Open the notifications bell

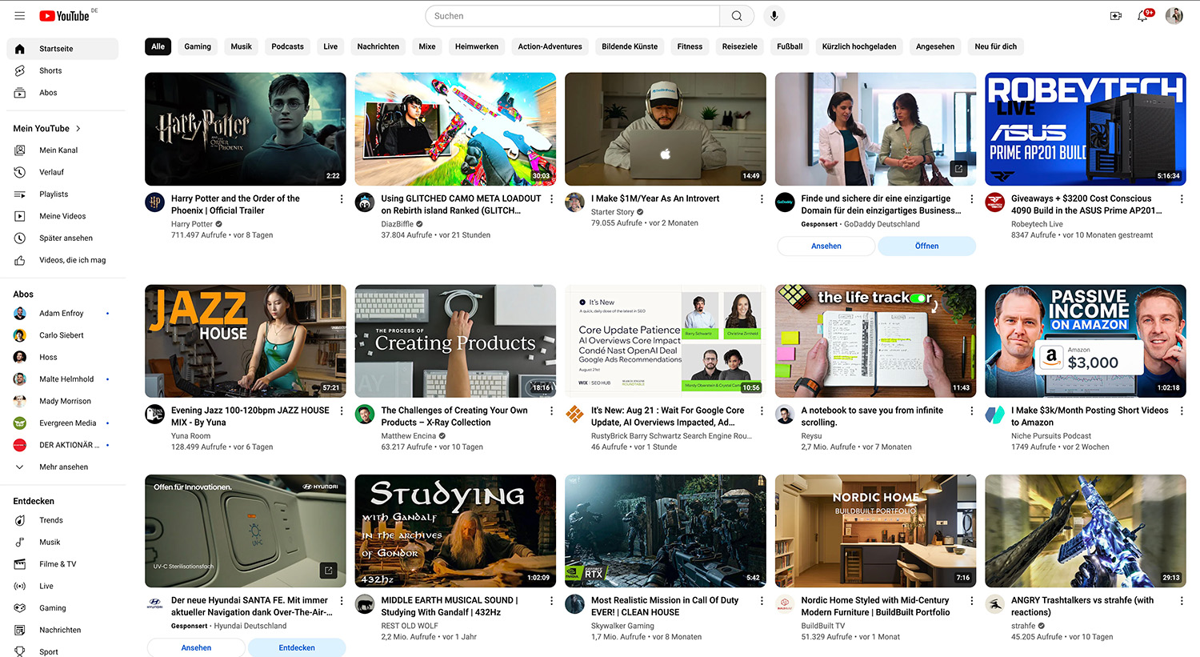(1143, 16)
